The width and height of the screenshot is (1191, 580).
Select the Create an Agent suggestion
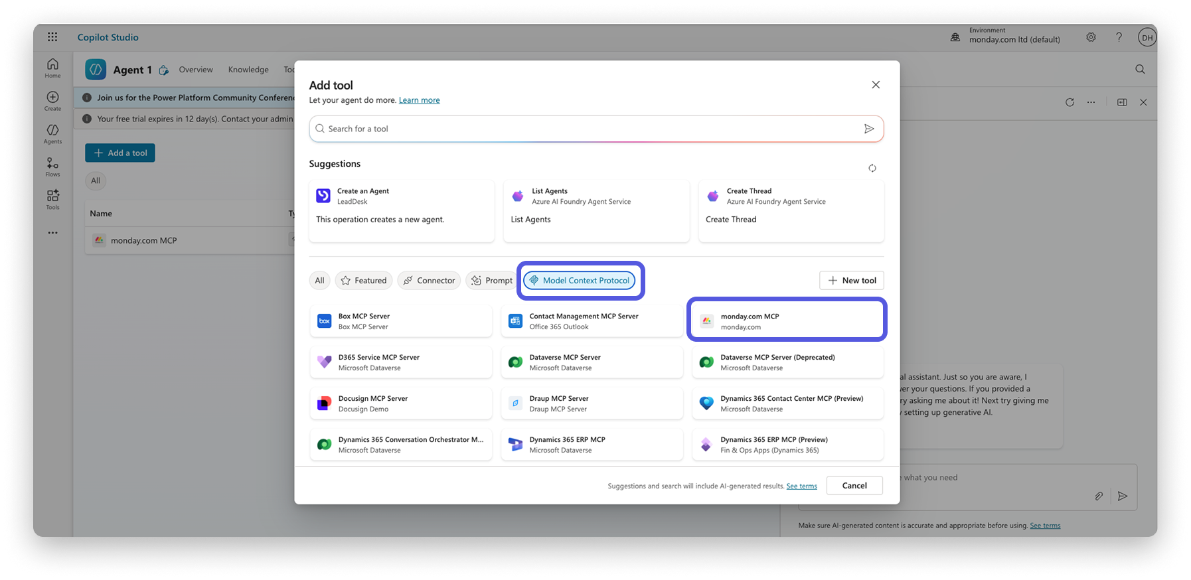tap(402, 210)
